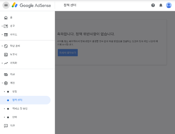Select 정책 센터 in the sidebar
175x134 pixels.
pyautogui.click(x=25, y=100)
